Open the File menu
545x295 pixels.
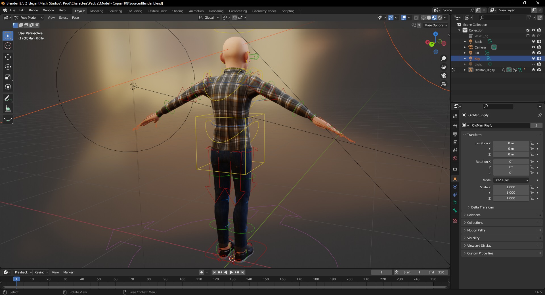[x=12, y=10]
